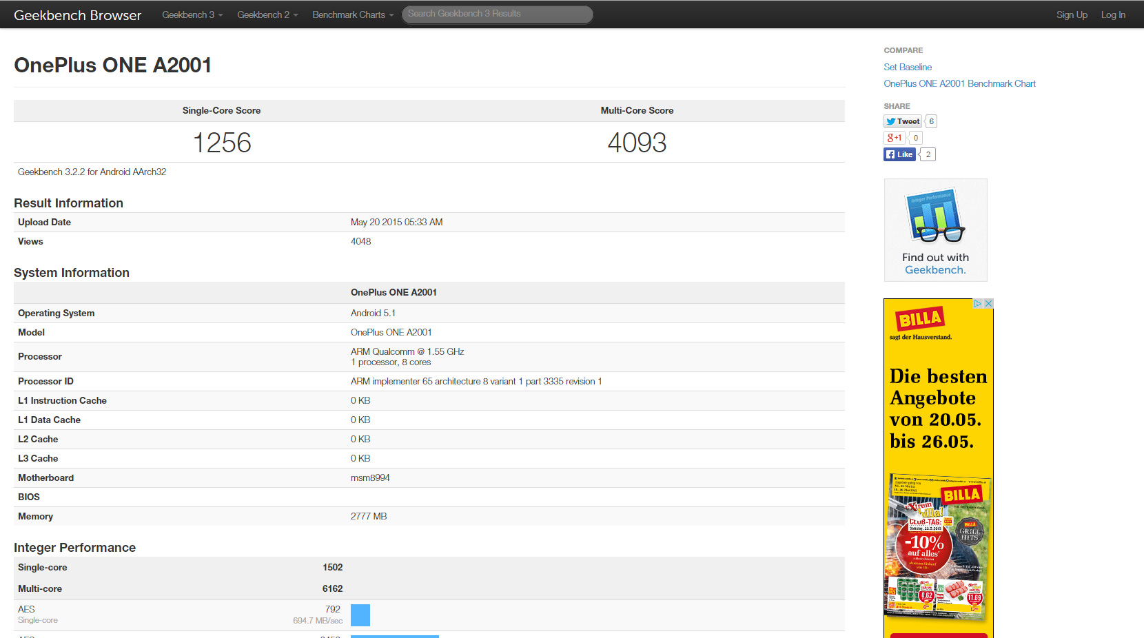Select the Processor ID value text
1144x638 pixels.
coord(476,381)
